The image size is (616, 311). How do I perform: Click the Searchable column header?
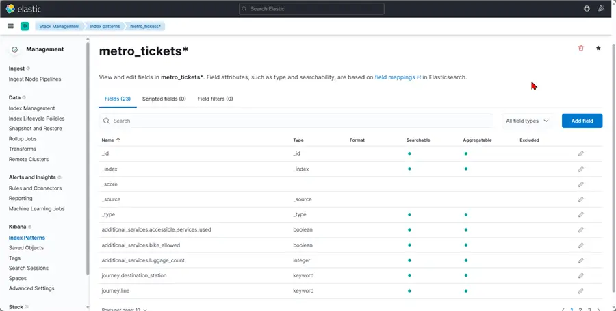point(418,140)
